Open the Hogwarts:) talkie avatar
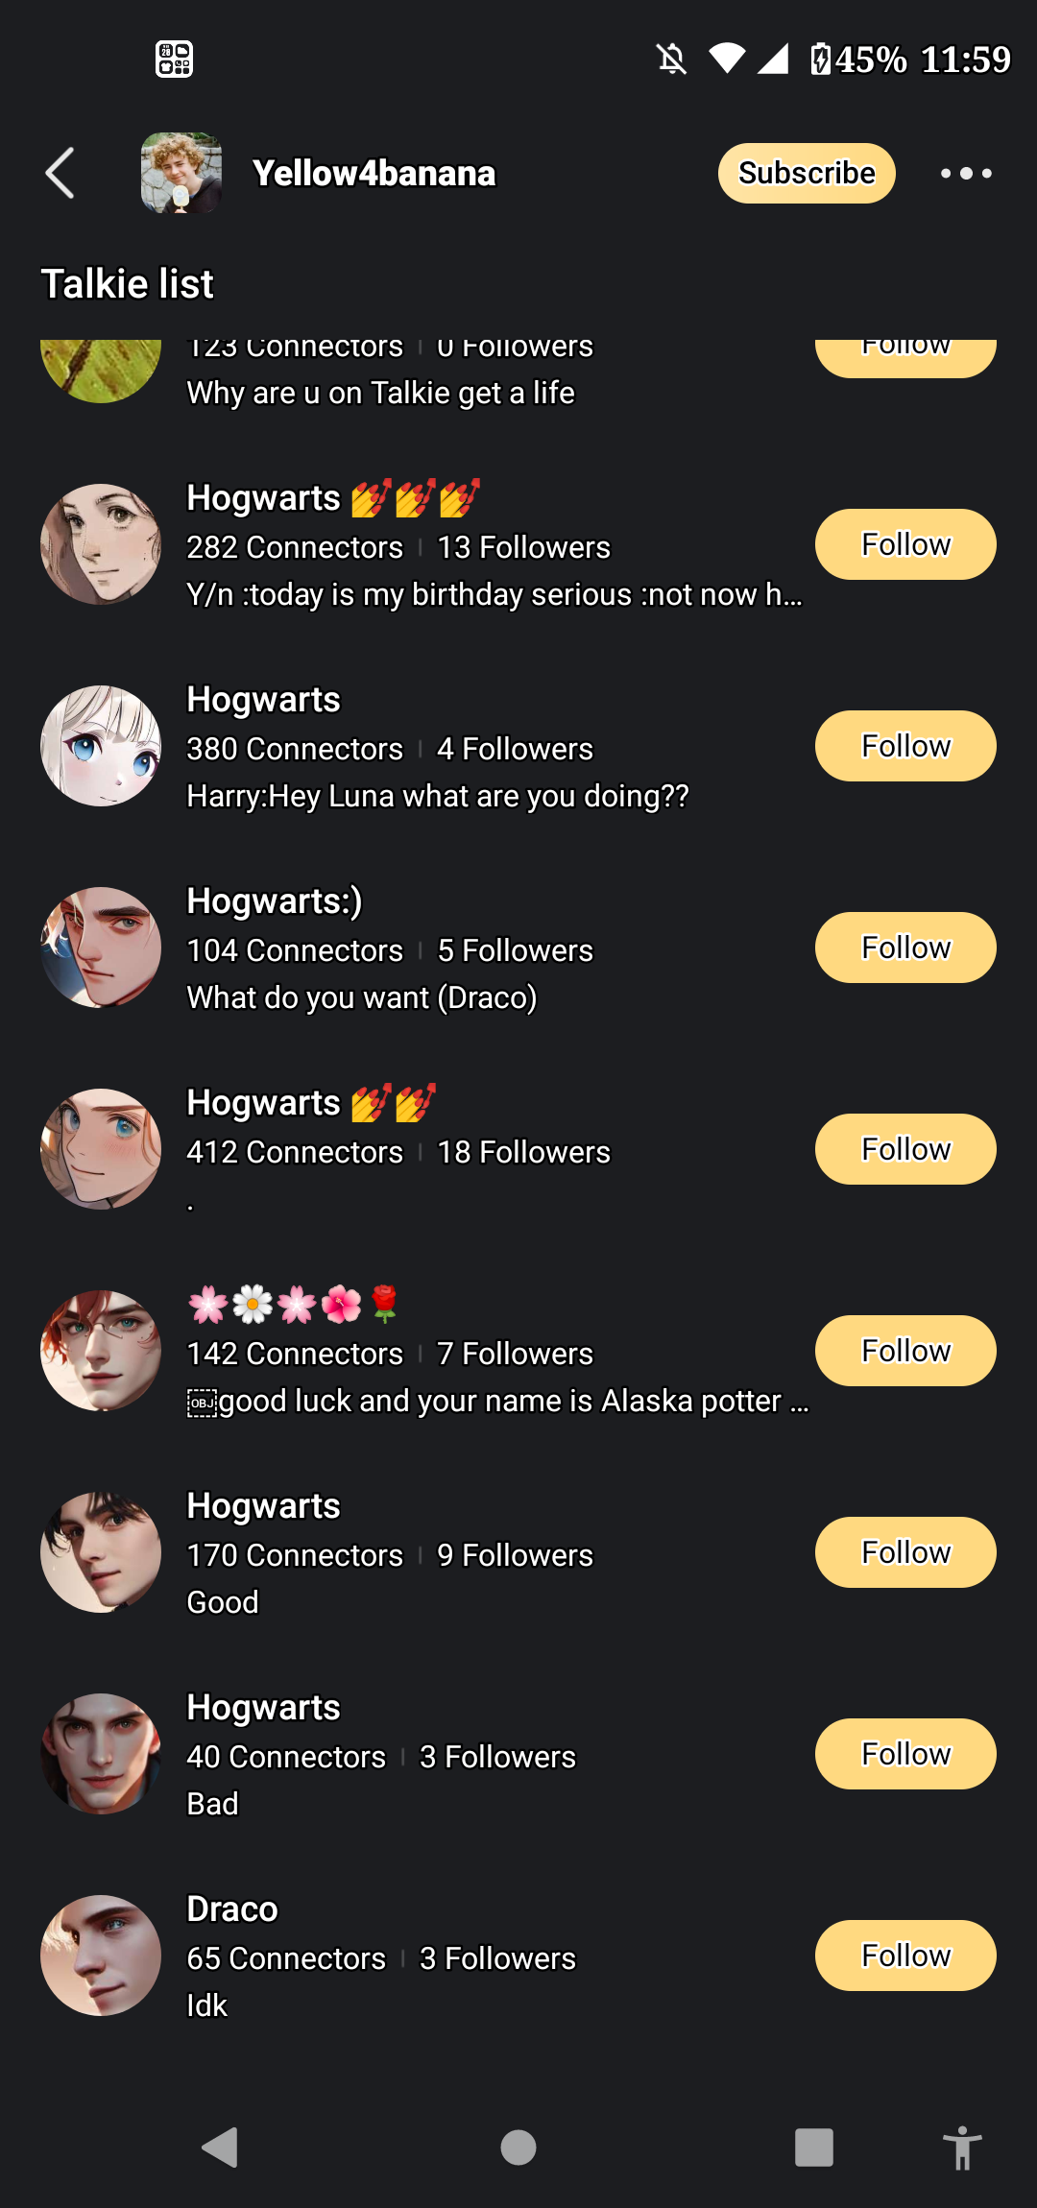1037x2208 pixels. pos(101,948)
